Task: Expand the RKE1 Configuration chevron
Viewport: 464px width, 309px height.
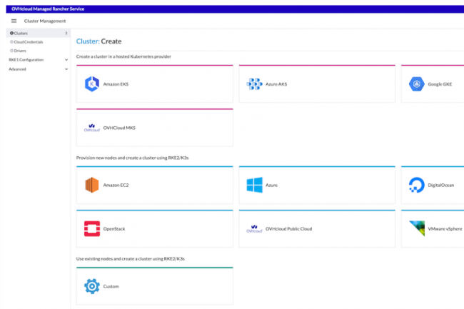Action: tap(66, 60)
